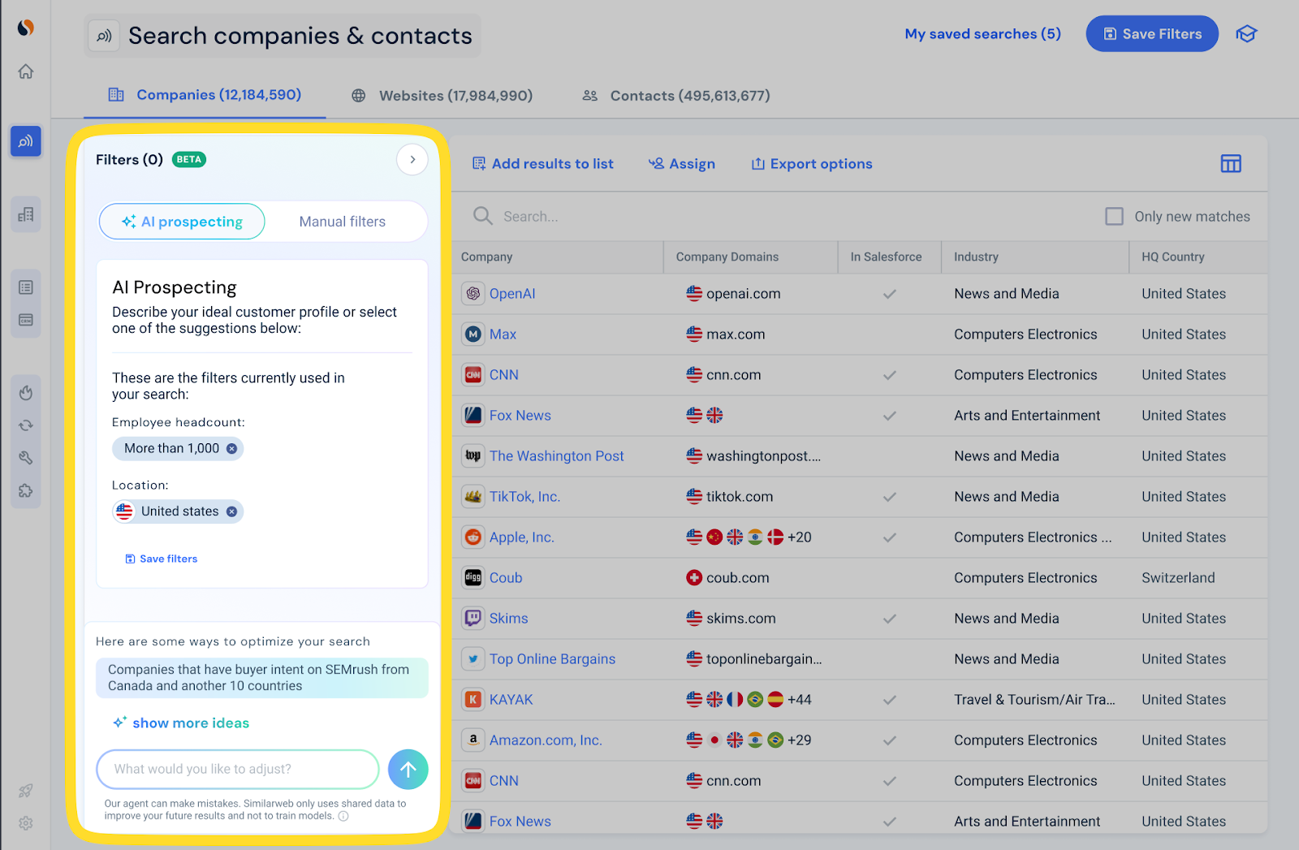Click show more ideas
Viewport: 1299px width, 850px height.
coord(181,723)
